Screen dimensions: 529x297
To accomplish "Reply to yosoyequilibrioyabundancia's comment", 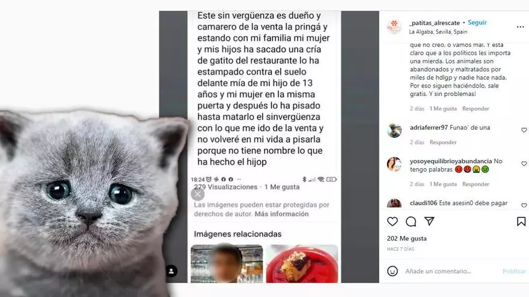I will tap(475, 184).
